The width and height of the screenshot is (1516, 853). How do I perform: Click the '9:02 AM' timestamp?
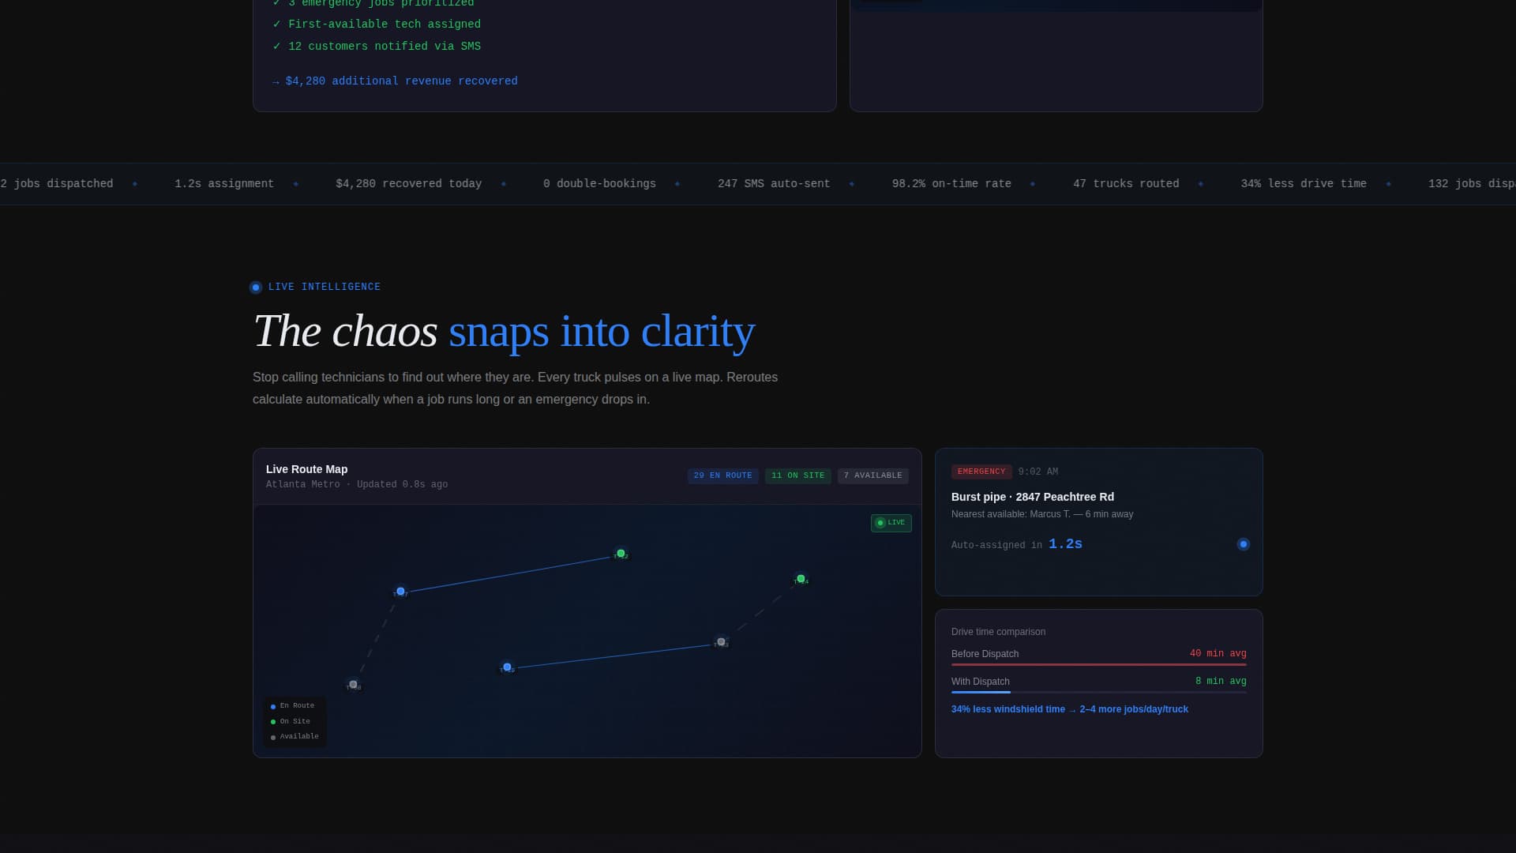1038,472
